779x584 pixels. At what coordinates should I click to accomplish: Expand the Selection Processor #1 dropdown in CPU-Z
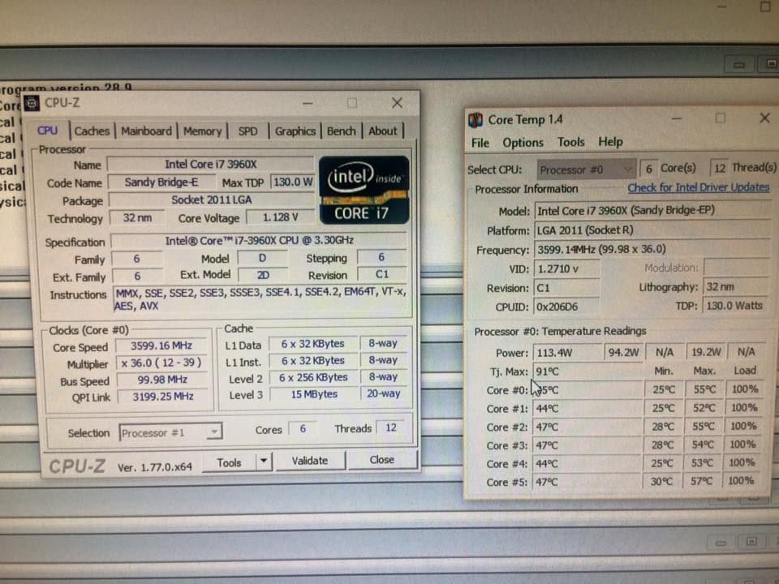(x=170, y=432)
